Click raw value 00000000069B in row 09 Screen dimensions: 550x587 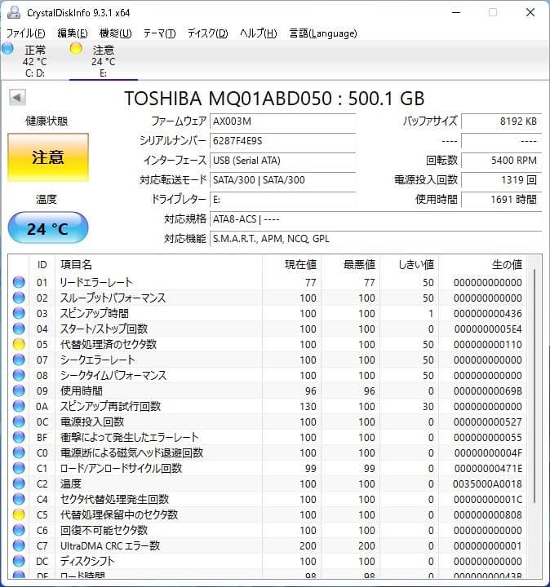pyautogui.click(x=487, y=391)
